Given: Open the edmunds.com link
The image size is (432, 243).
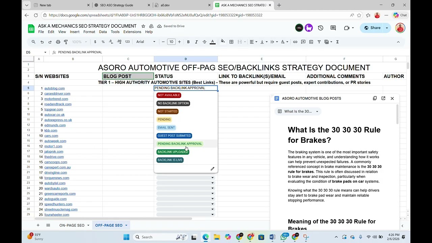Looking at the screenshot, I should pyautogui.click(x=55, y=125).
